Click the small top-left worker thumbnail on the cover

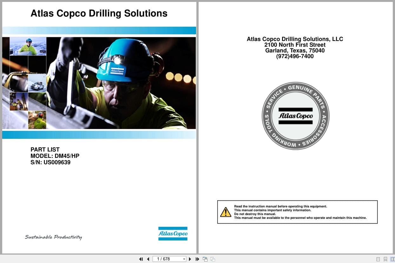(x=28, y=46)
